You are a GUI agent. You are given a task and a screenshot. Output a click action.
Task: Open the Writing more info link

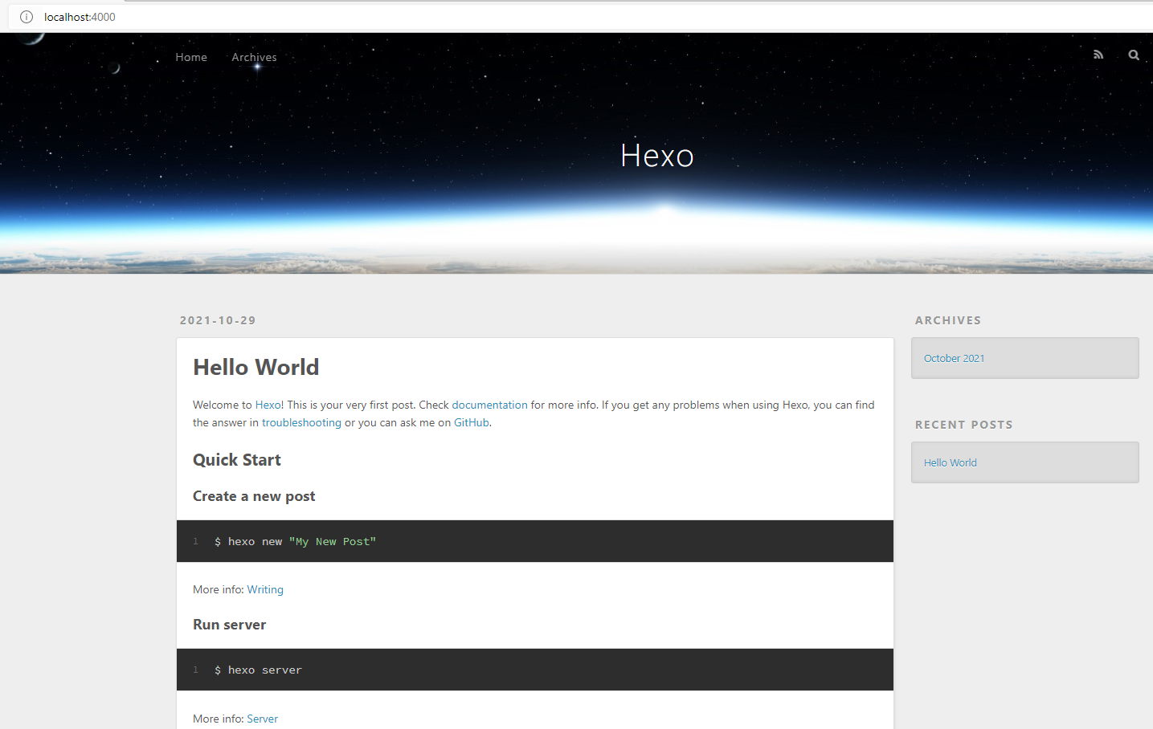click(x=265, y=589)
